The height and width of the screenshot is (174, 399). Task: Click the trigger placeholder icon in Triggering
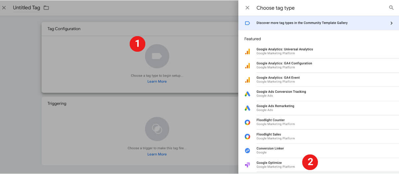click(157, 129)
